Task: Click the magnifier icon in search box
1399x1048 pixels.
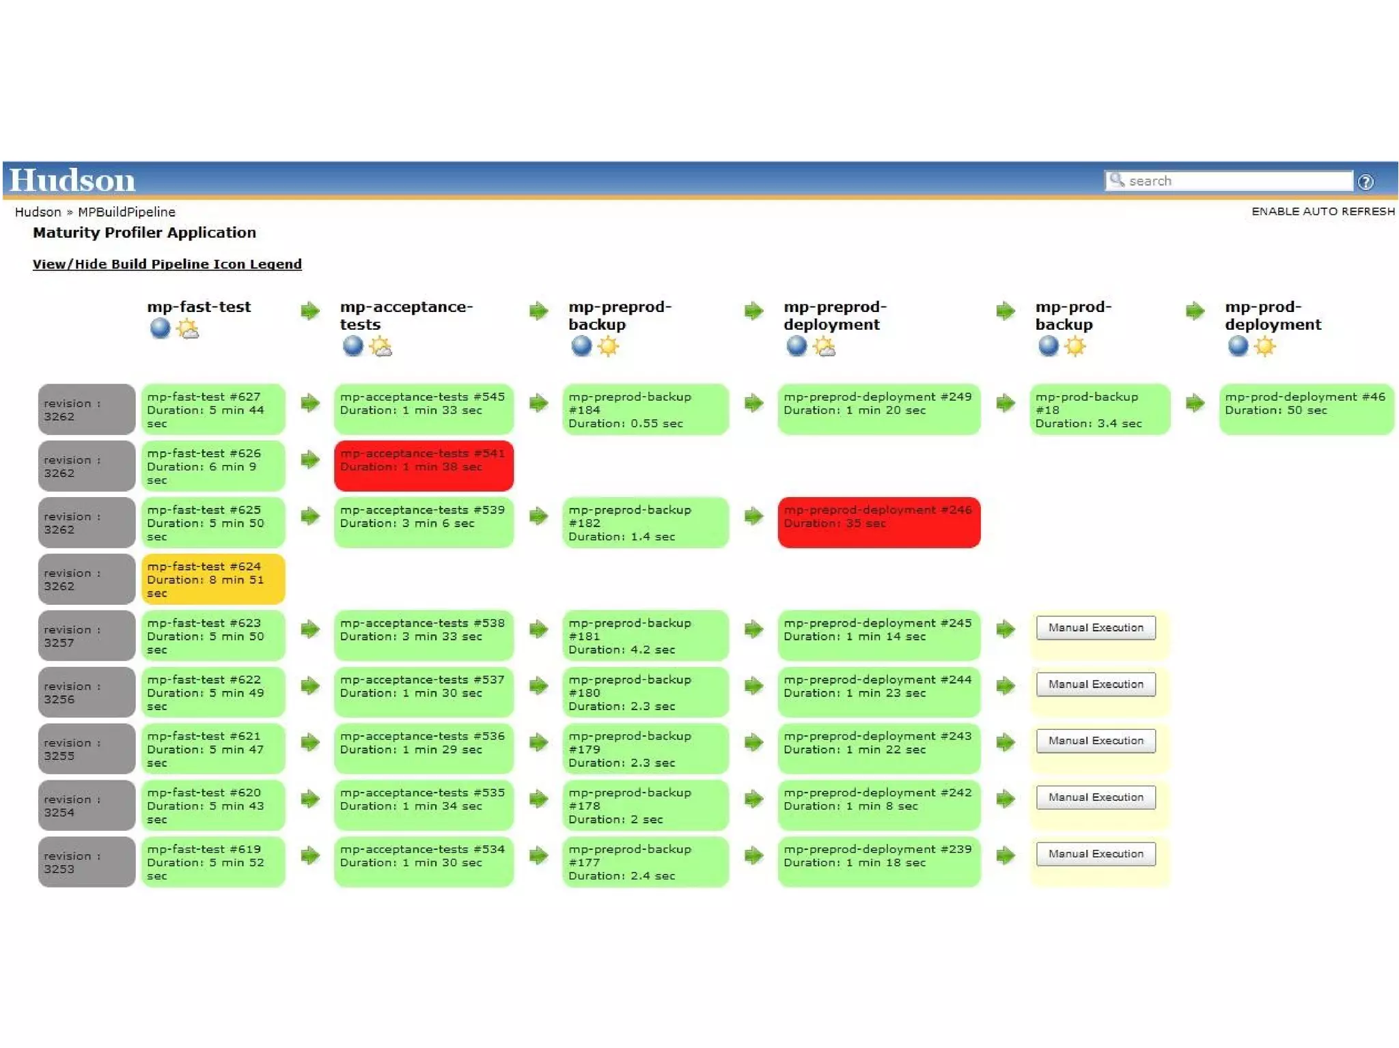Action: click(1116, 180)
